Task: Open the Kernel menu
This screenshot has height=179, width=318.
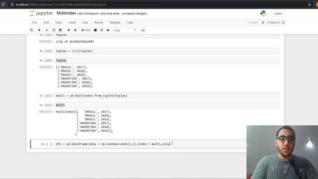Action: coord(98,22)
